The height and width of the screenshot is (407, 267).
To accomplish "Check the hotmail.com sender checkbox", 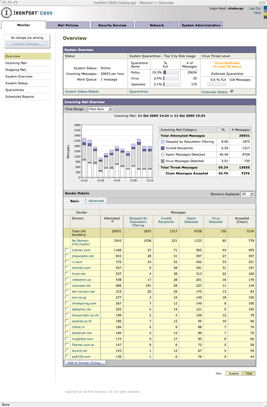I will point(67,267).
